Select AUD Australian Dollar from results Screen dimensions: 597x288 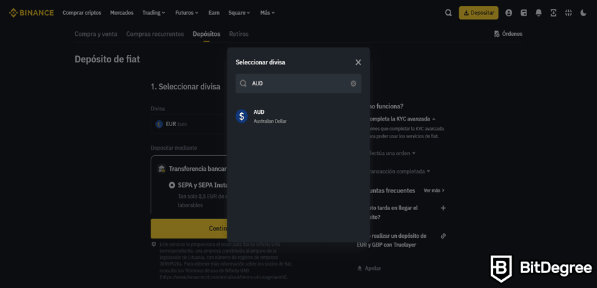[298, 116]
